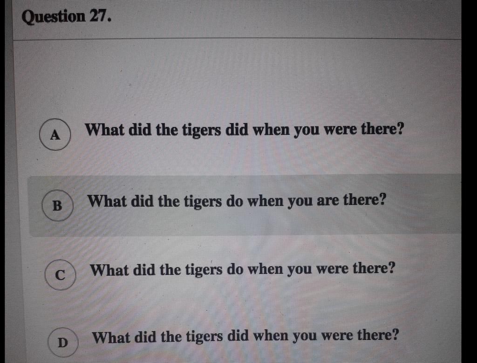Screen dimensions: 477x363
Task: Click the word "when" in option B
Action: click(264, 201)
